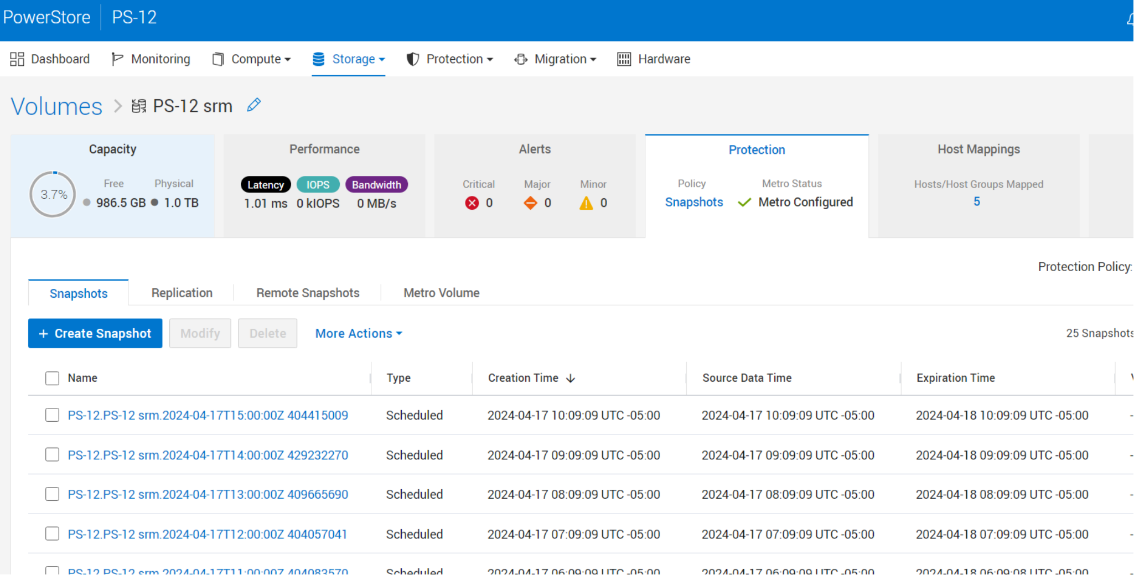This screenshot has width=1134, height=575.
Task: Toggle the select-all checkbox in Name header
Action: (x=52, y=378)
